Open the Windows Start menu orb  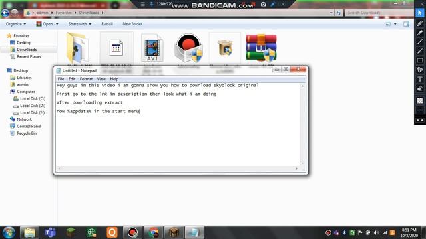[9, 232]
